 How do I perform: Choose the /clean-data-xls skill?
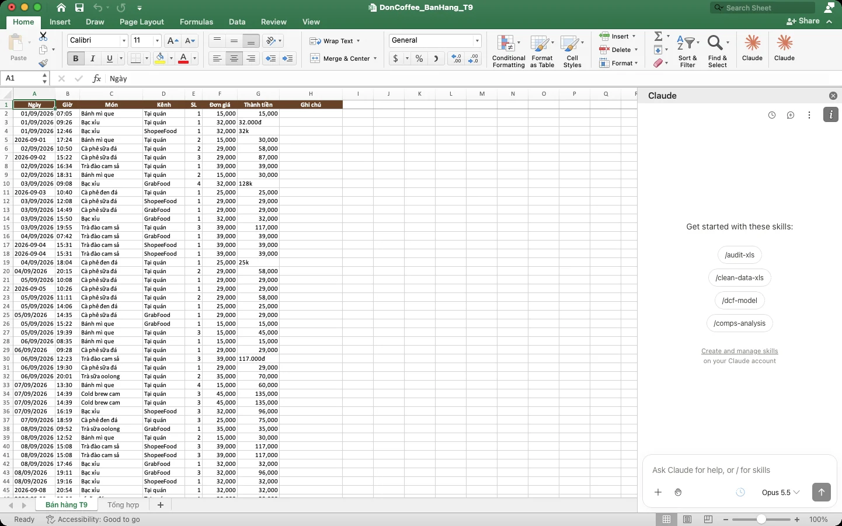pyautogui.click(x=739, y=278)
